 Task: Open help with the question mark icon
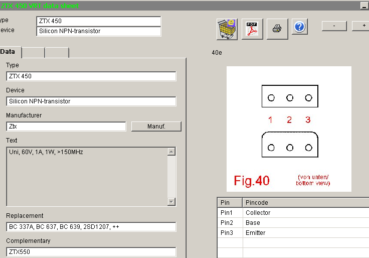[300, 27]
